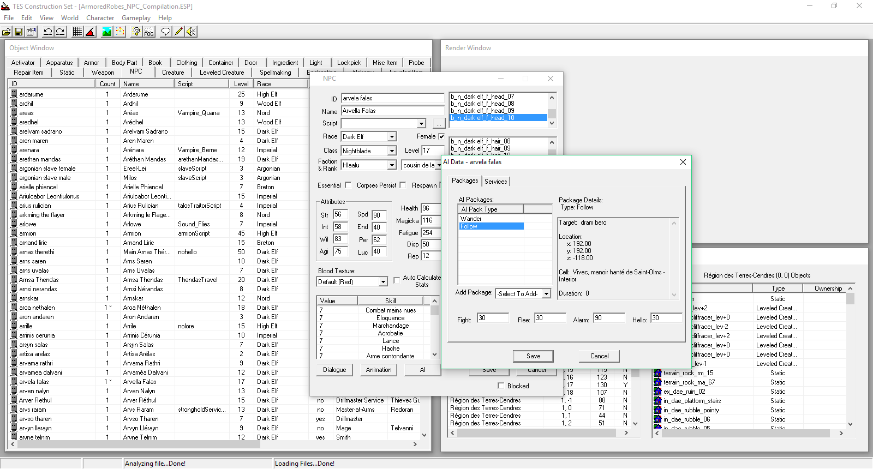Open the Gameplay menu
The image size is (873, 469).
[x=136, y=18]
